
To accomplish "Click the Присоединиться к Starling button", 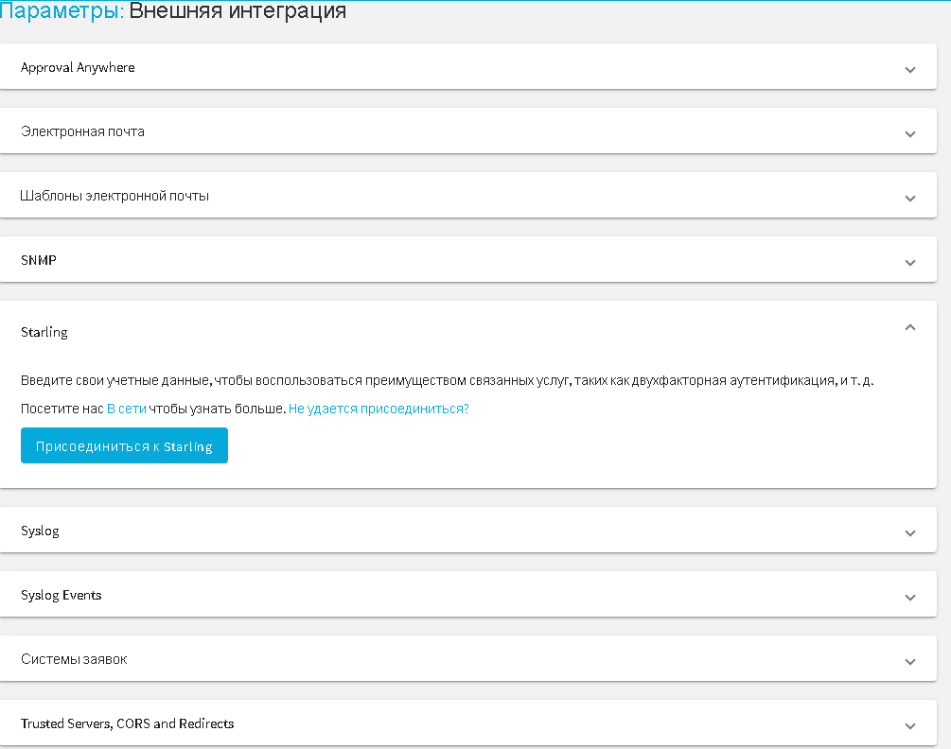I will click(124, 446).
